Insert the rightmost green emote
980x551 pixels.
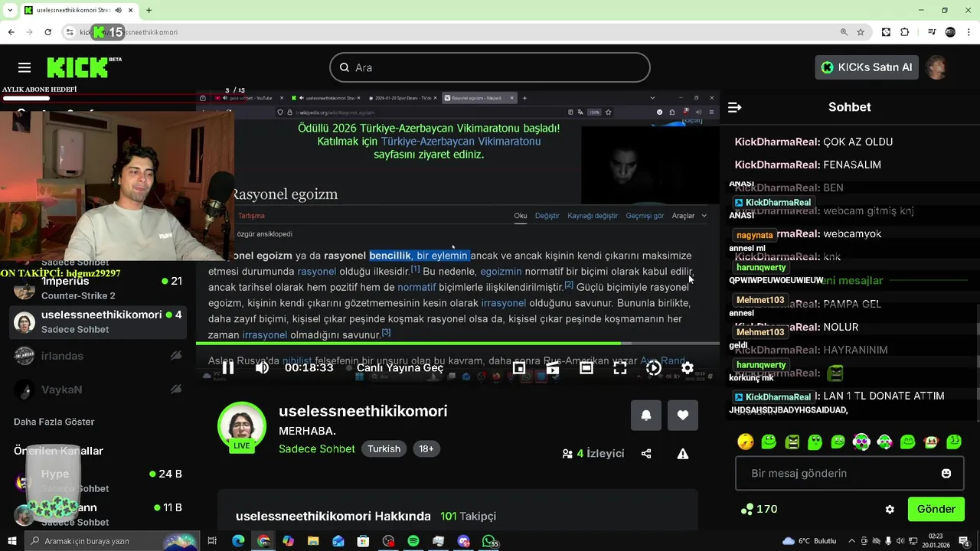(x=954, y=442)
